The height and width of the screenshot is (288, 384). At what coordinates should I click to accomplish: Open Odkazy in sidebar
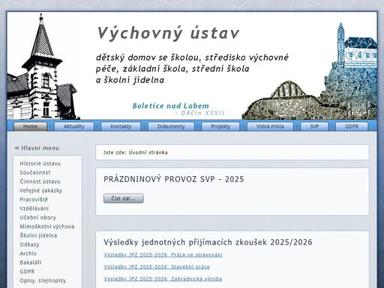29,244
